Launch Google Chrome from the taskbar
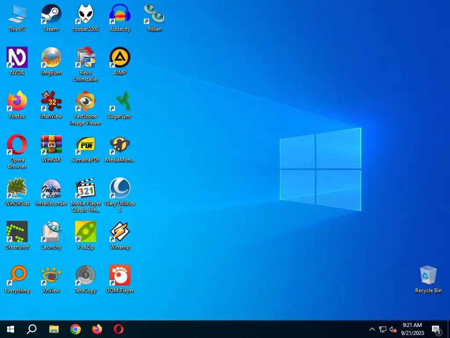This screenshot has width=450, height=338. coord(76,329)
